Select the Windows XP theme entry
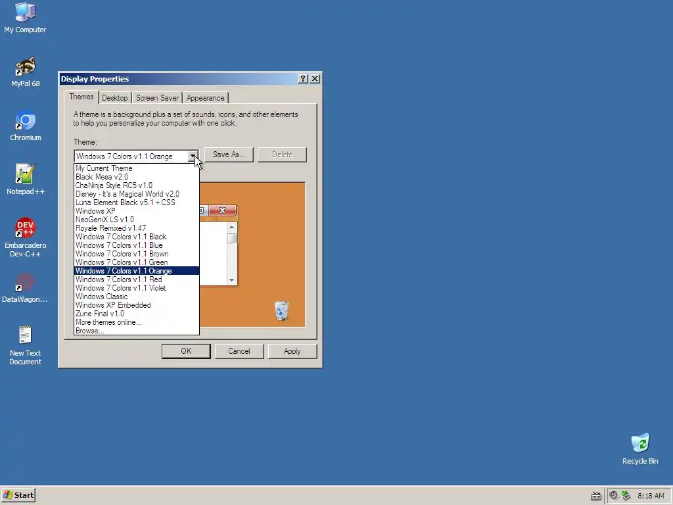673x505 pixels. pyautogui.click(x=137, y=211)
